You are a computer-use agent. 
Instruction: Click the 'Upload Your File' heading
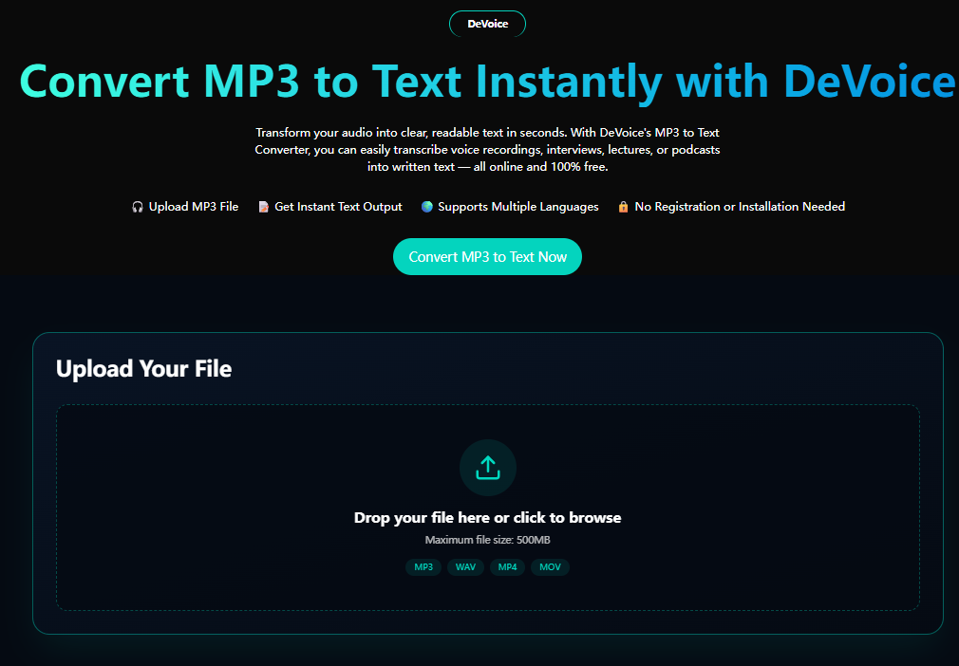coord(143,369)
